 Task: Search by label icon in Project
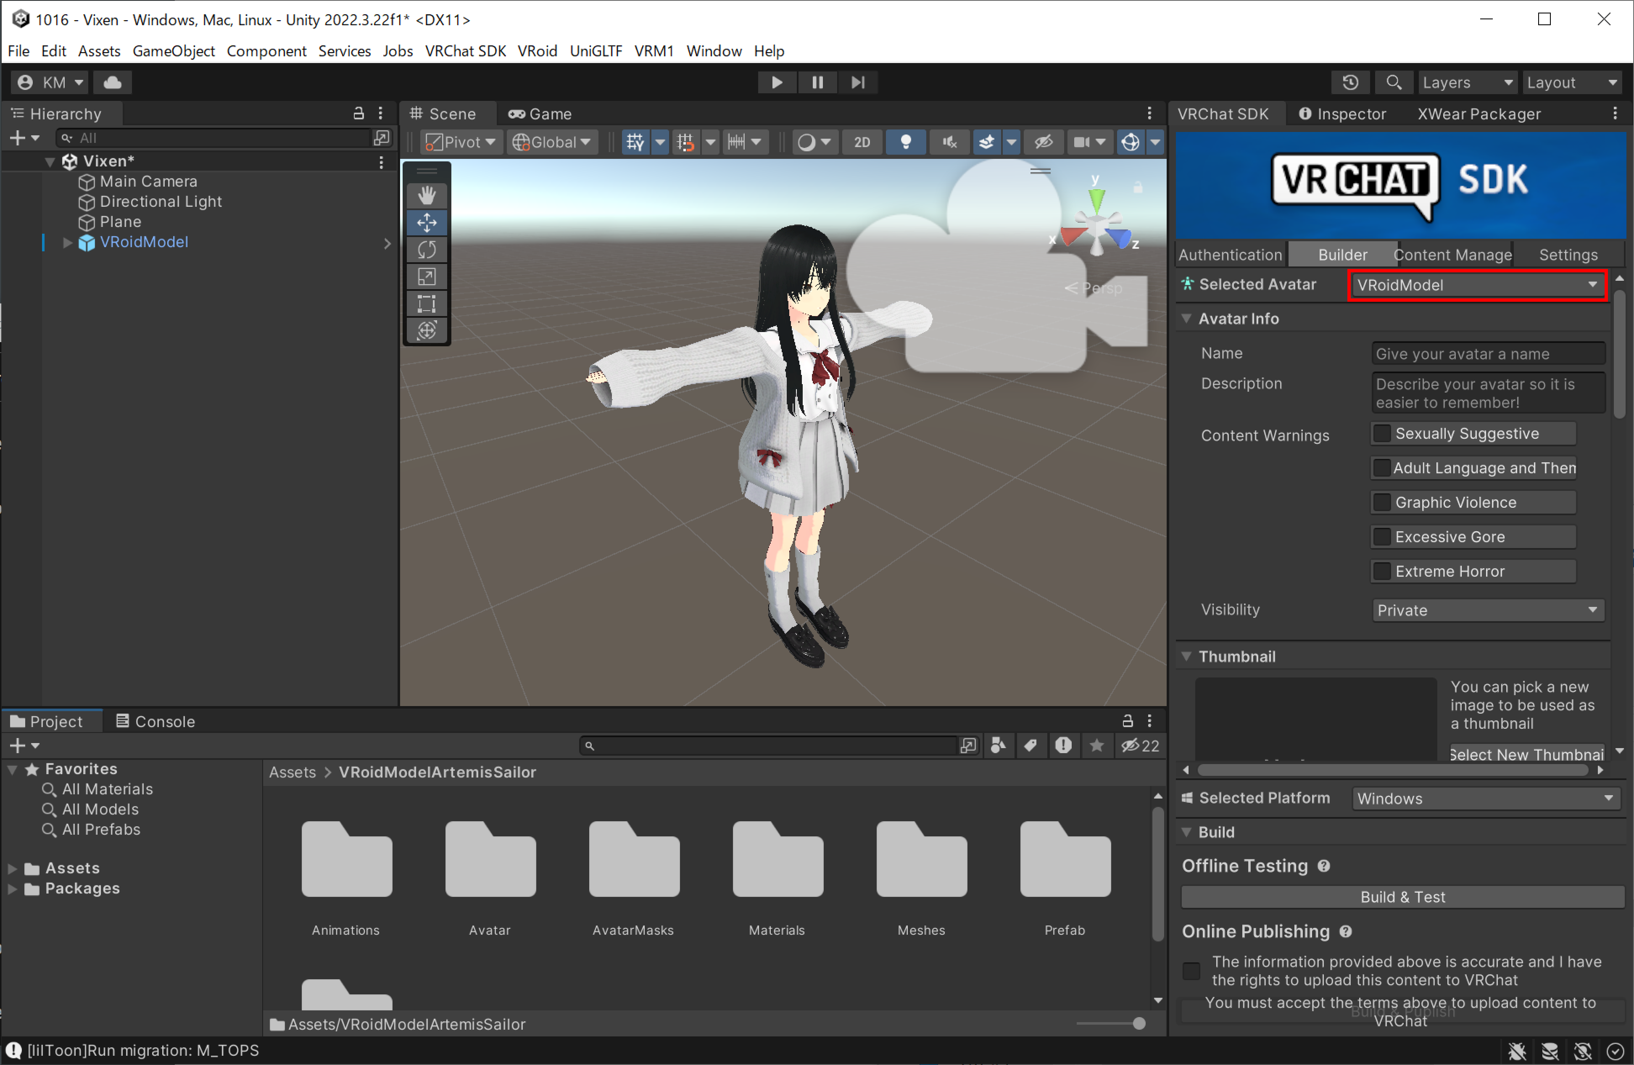[1030, 745]
